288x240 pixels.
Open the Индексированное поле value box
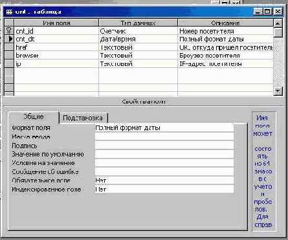tap(164, 189)
